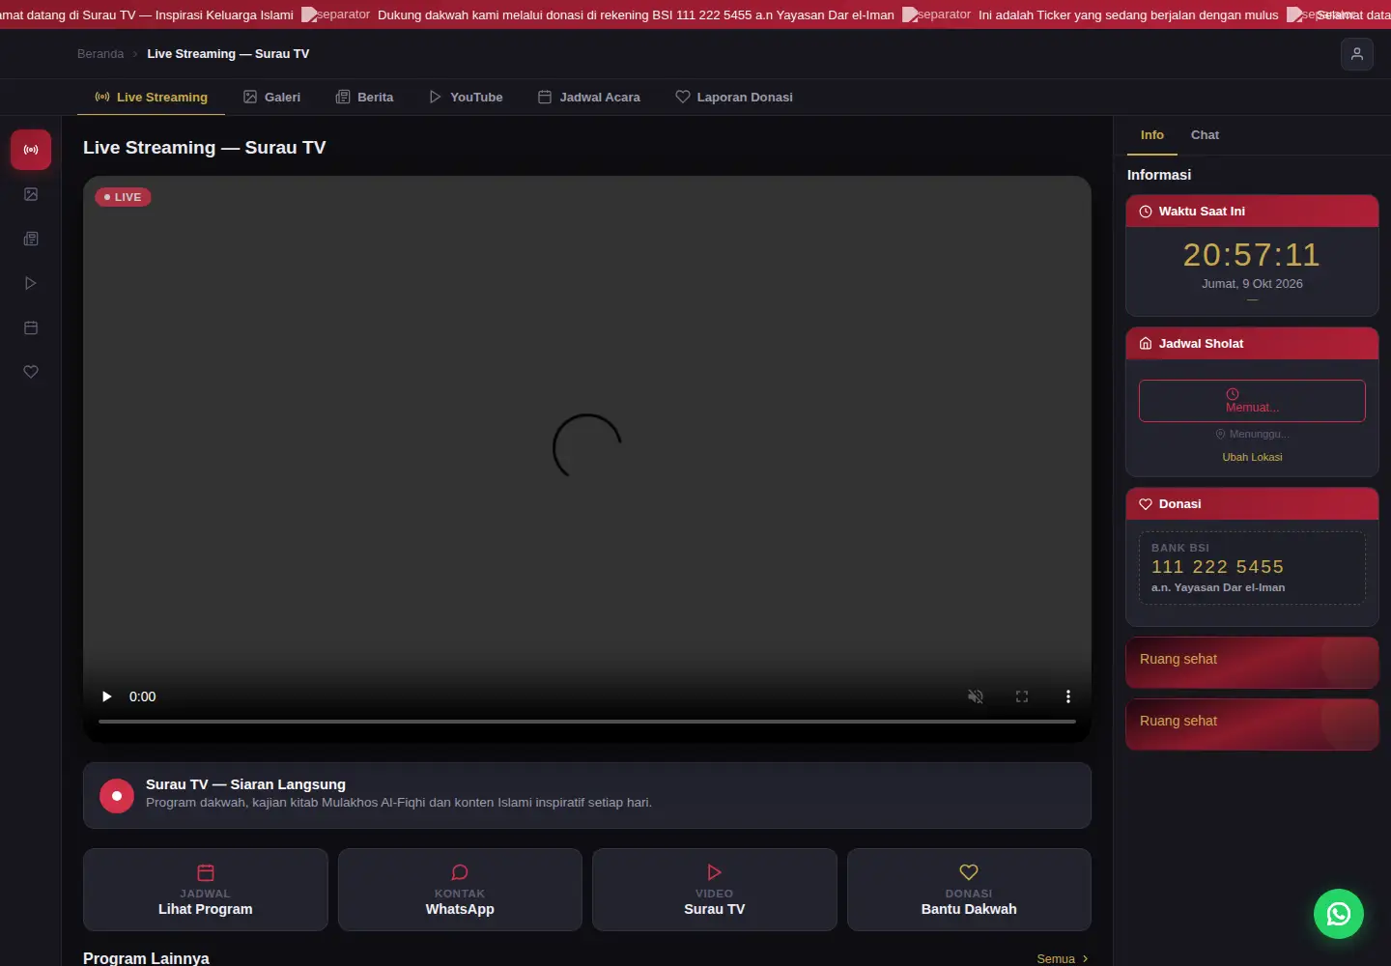Open the floating WhatsApp chat button
This screenshot has height=966, width=1391.
(x=1339, y=914)
